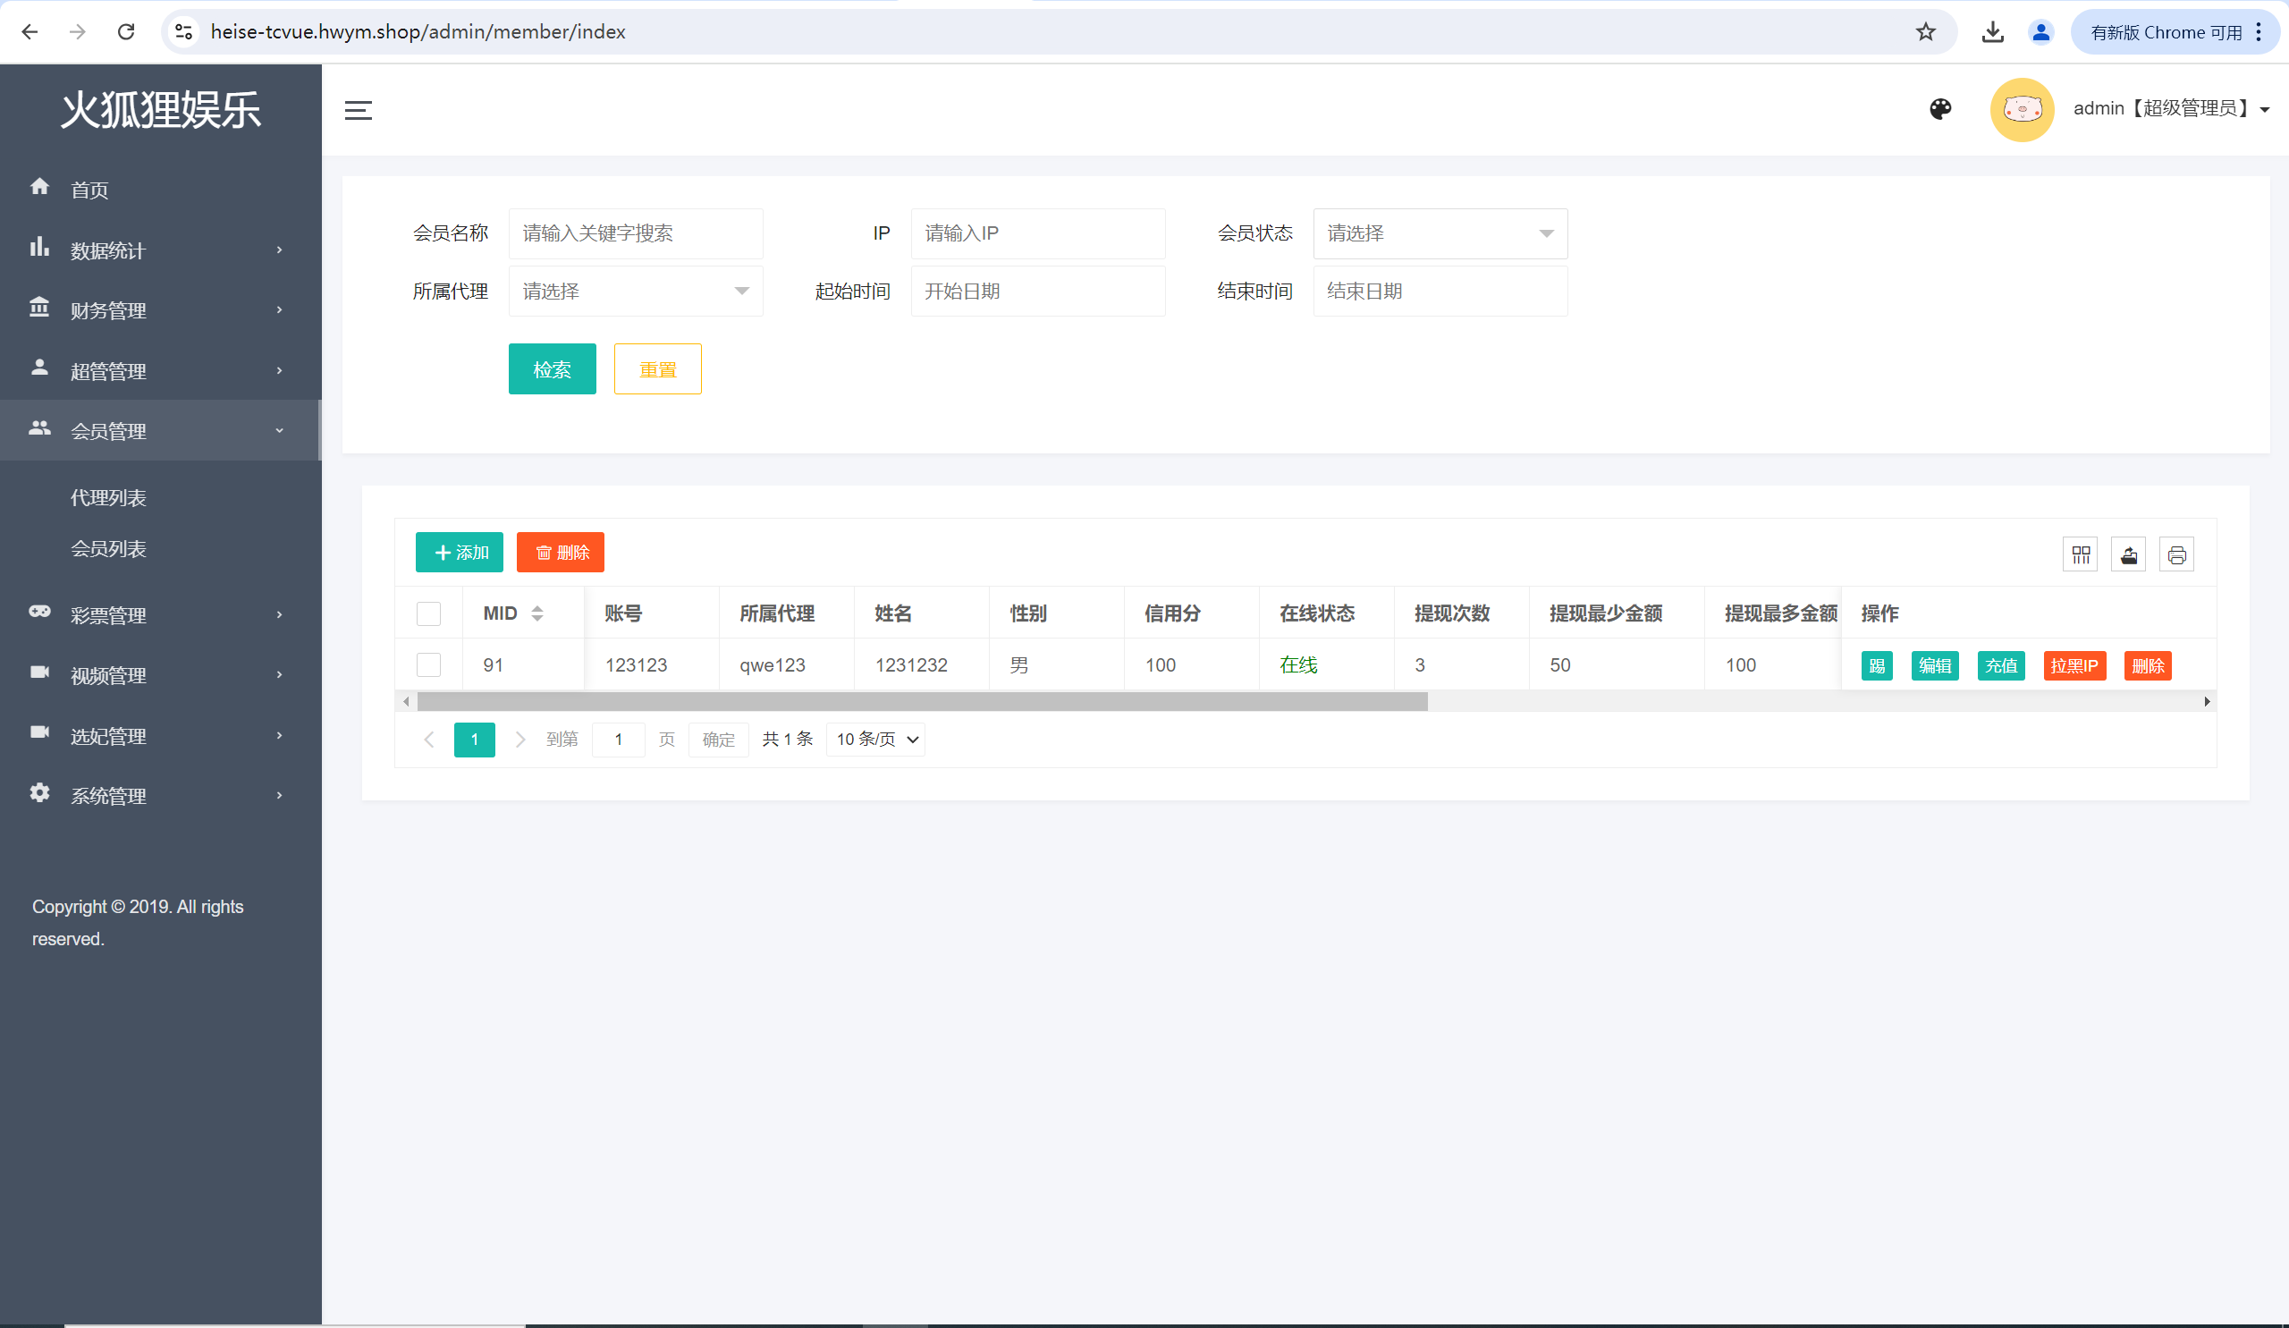Click the 删除 (delete) button for member 91
Image resolution: width=2289 pixels, height=1328 pixels.
pyautogui.click(x=2147, y=665)
